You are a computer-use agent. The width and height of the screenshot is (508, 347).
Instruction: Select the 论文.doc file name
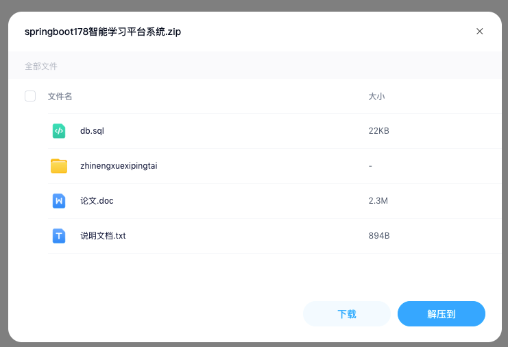pos(97,201)
